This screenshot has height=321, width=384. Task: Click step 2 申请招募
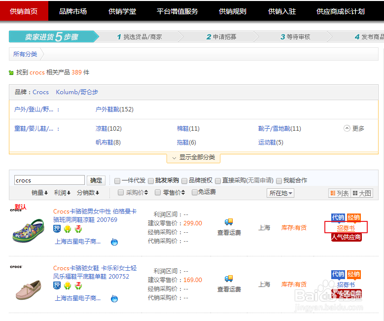click(x=221, y=37)
